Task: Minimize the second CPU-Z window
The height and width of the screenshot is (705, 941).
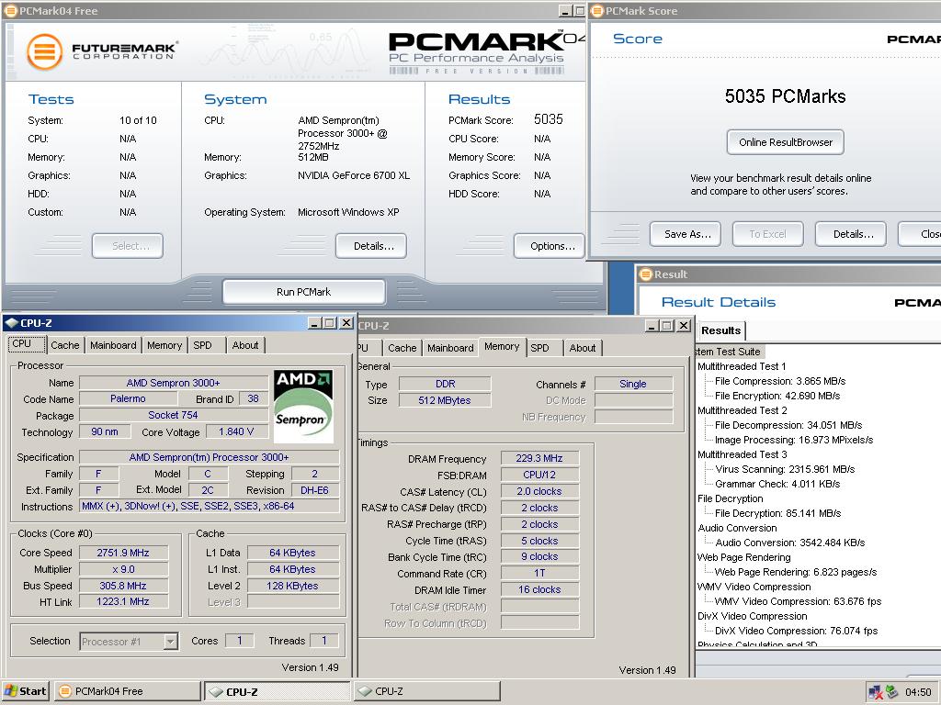Action: [x=652, y=326]
